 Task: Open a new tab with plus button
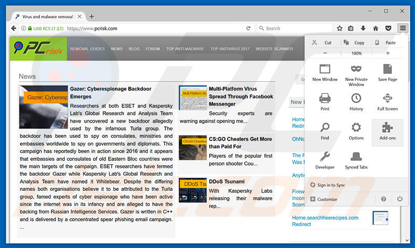pyautogui.click(x=91, y=16)
